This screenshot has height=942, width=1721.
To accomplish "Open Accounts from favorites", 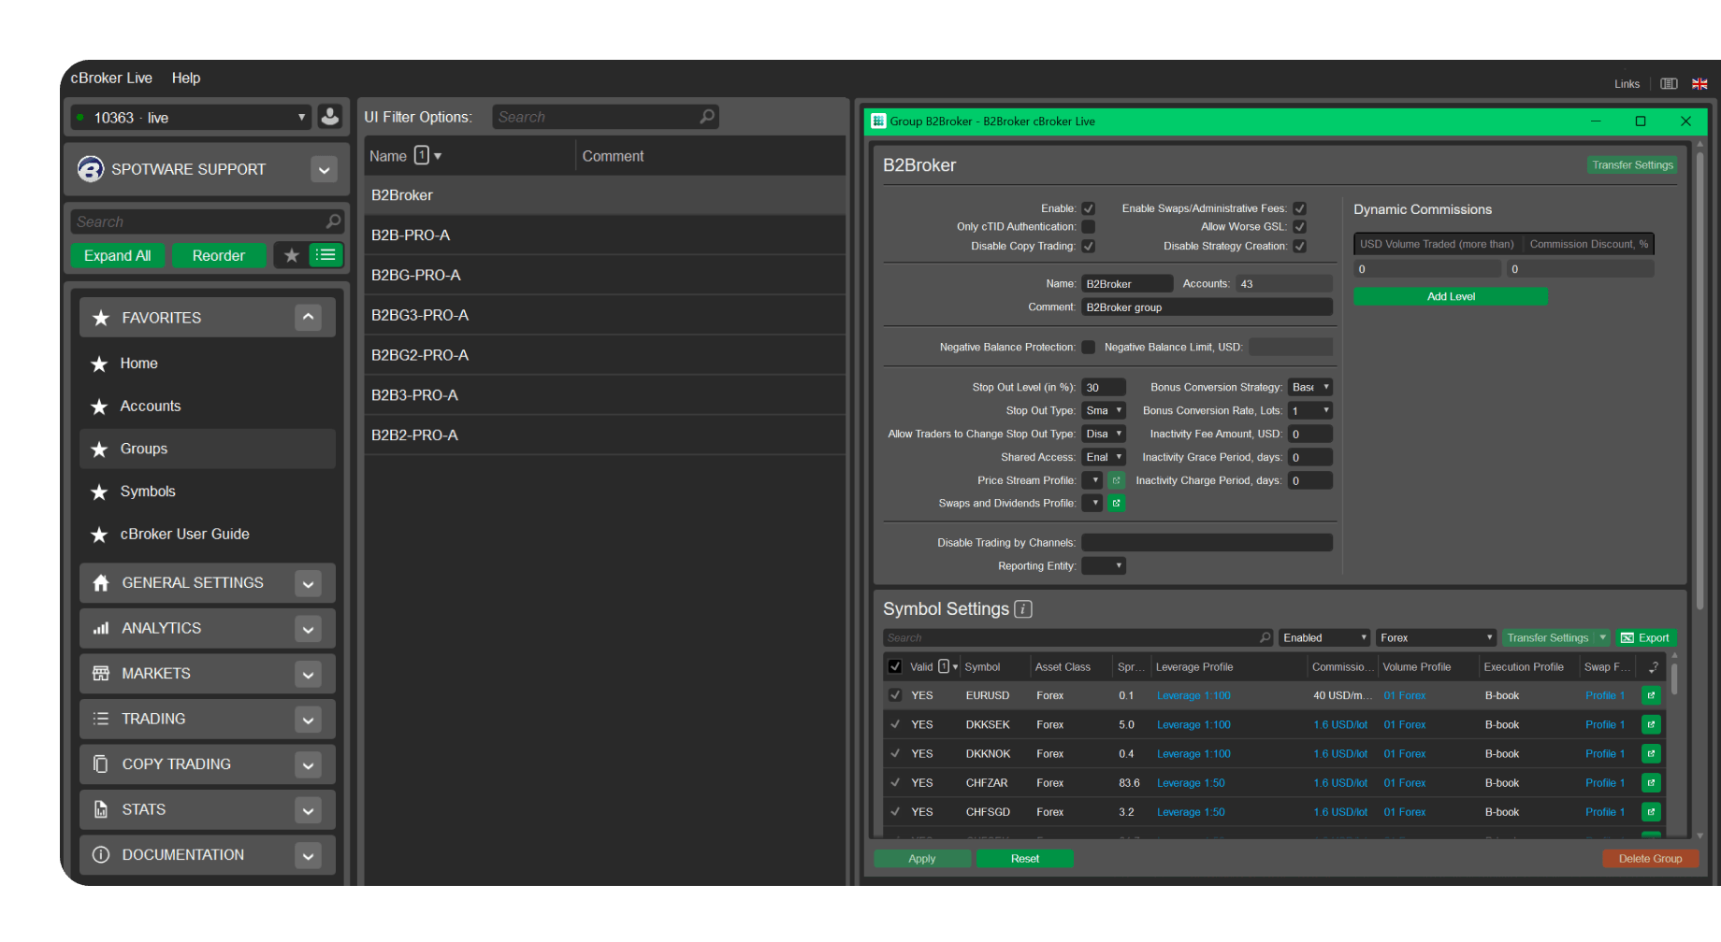I will (x=207, y=407).
